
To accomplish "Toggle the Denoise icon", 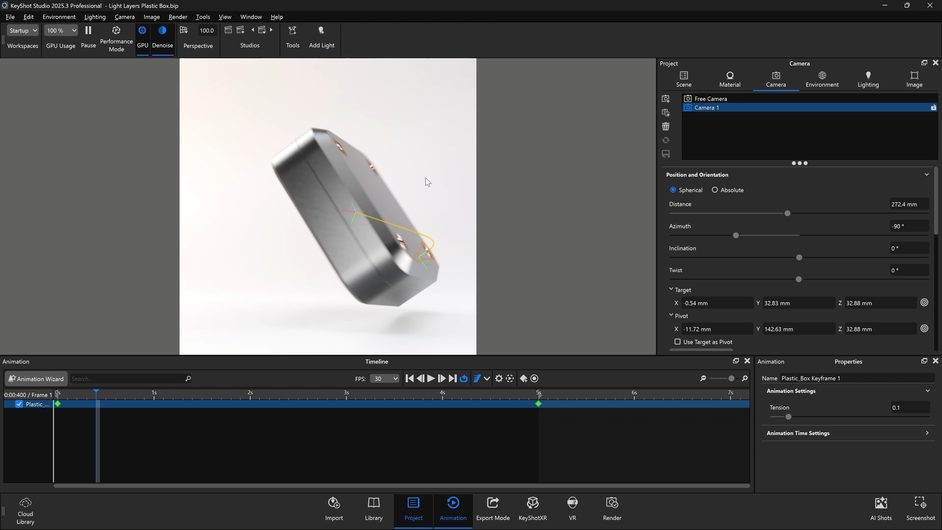I will (162, 31).
